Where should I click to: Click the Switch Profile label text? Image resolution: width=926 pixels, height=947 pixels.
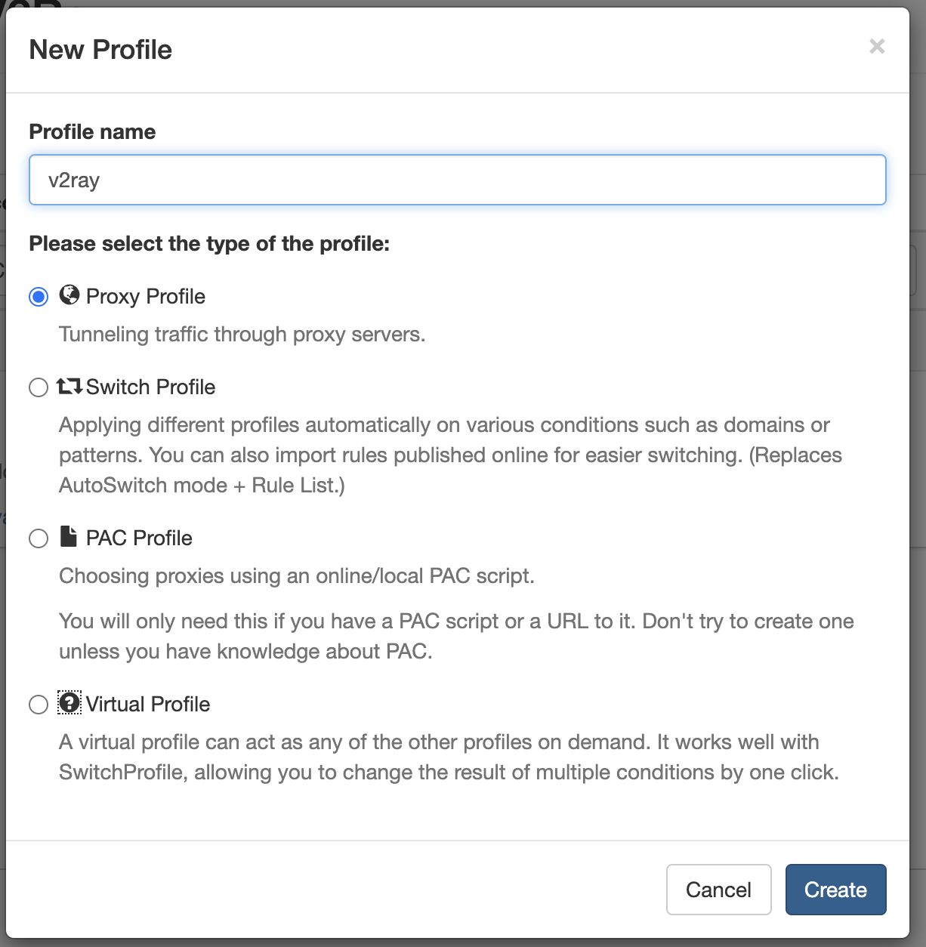[x=150, y=387]
